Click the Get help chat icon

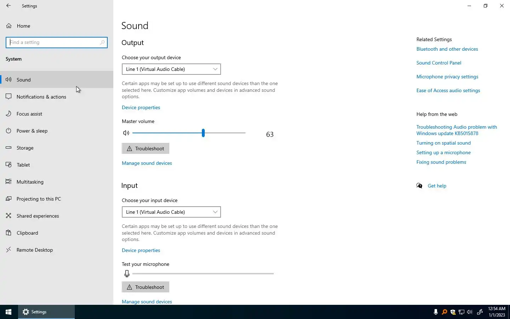419,186
